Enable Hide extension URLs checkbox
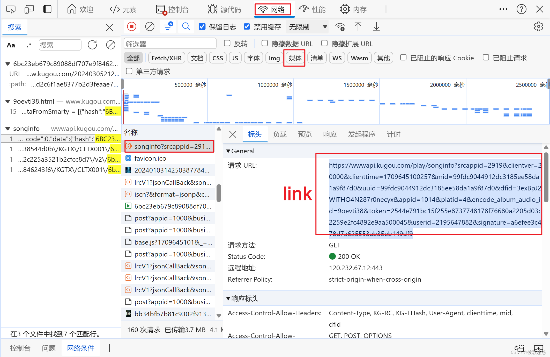Viewport: 550px width, 357px height. [x=324, y=43]
